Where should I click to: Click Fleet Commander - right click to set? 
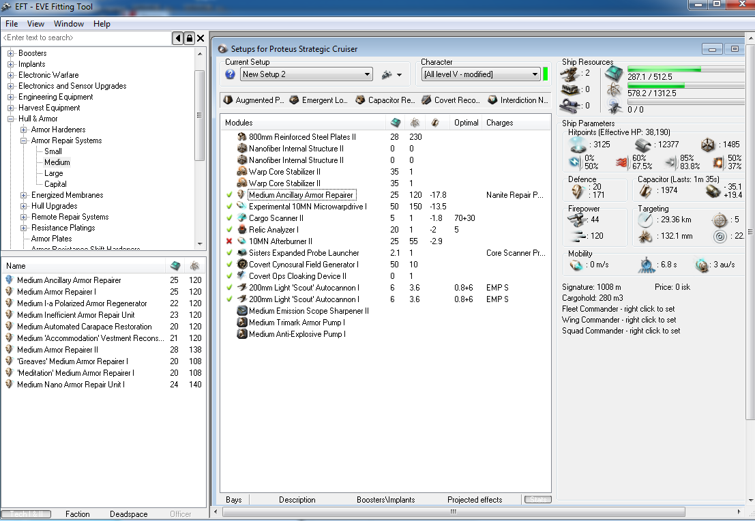click(618, 309)
